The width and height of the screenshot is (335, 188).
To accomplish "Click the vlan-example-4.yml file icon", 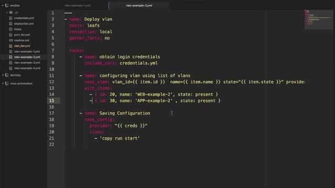I will coord(10,68).
